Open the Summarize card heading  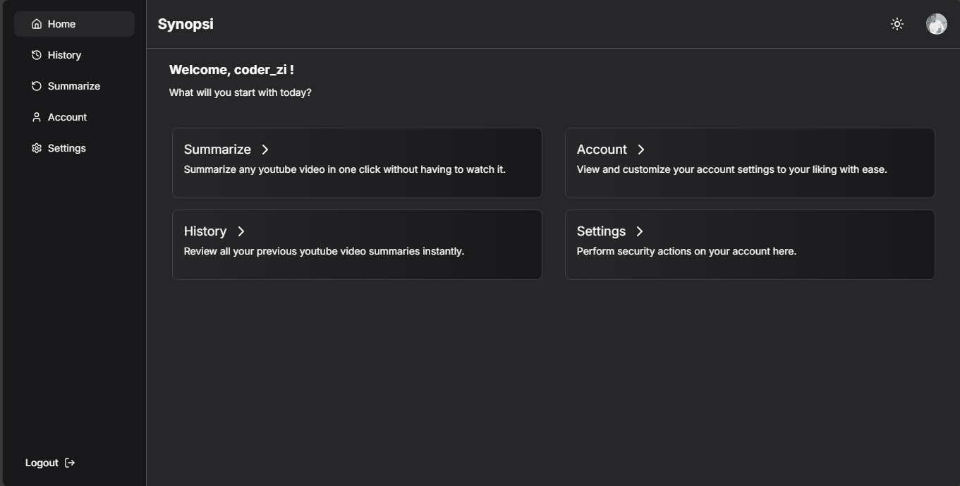click(217, 150)
